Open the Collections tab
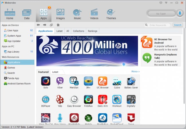 click(78, 31)
